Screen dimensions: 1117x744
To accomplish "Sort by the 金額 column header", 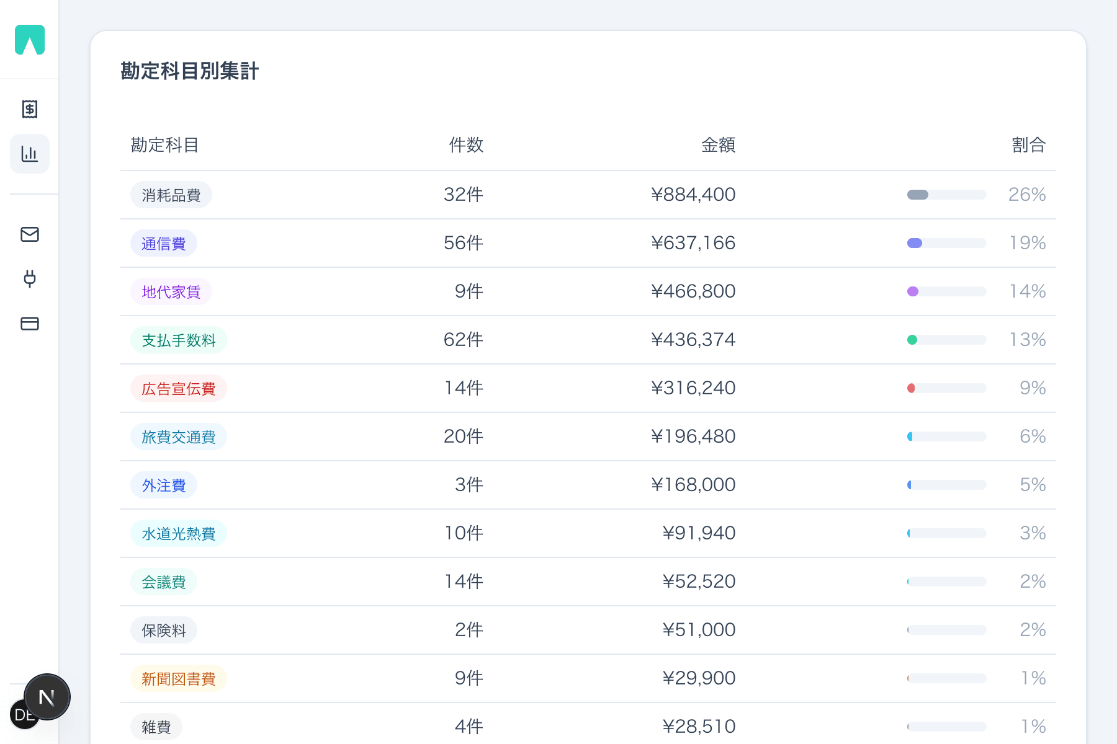I will (719, 145).
